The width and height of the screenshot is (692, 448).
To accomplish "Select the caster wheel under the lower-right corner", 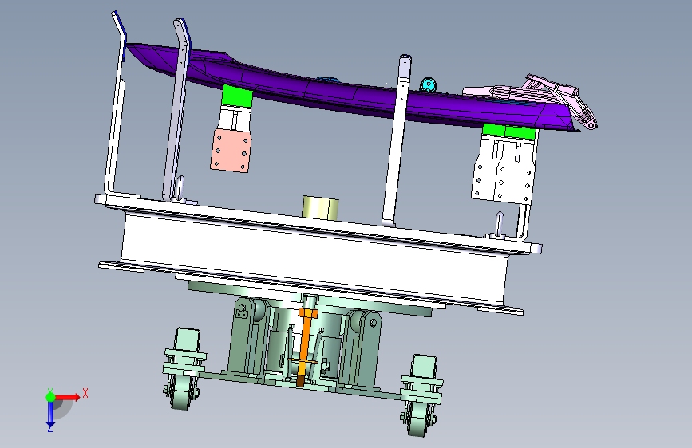I will (x=417, y=419).
